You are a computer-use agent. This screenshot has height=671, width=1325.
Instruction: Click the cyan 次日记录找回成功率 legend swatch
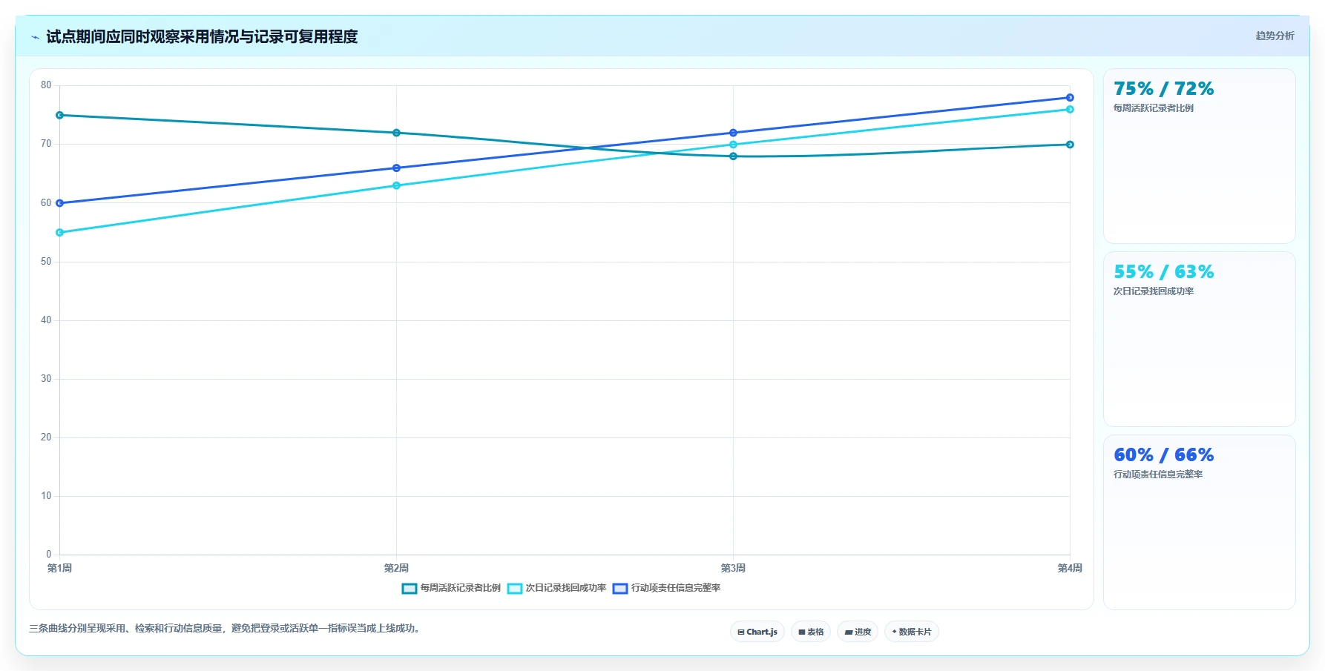pyautogui.click(x=515, y=589)
